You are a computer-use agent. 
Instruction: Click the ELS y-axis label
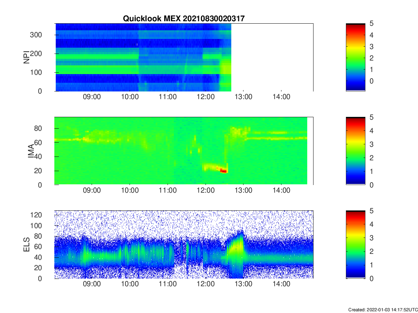tap(26, 244)
